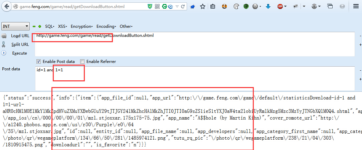Viewport: 362px width, 150px height.
Task: Shrink Post data field with minus button
Action: pyautogui.click(x=360, y=70)
